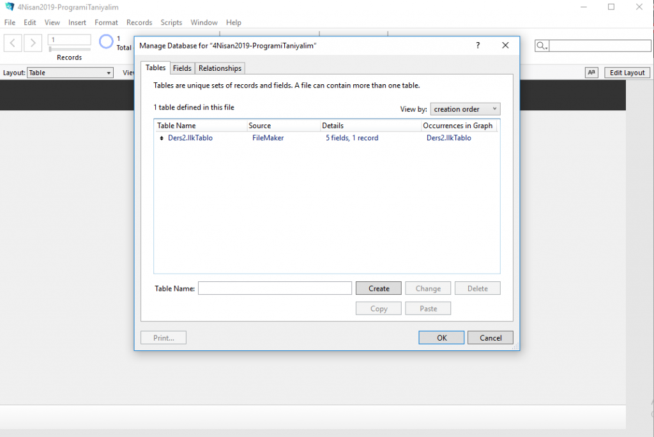The width and height of the screenshot is (654, 437).
Task: Maximize the FileMaker window
Action: (611, 7)
